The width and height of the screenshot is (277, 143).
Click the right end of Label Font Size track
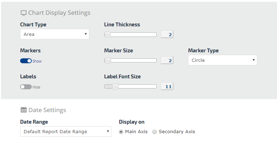click(155, 86)
